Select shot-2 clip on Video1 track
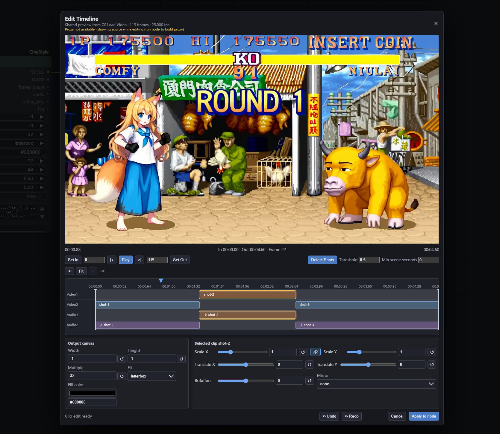This screenshot has width=500, height=434. [x=248, y=295]
